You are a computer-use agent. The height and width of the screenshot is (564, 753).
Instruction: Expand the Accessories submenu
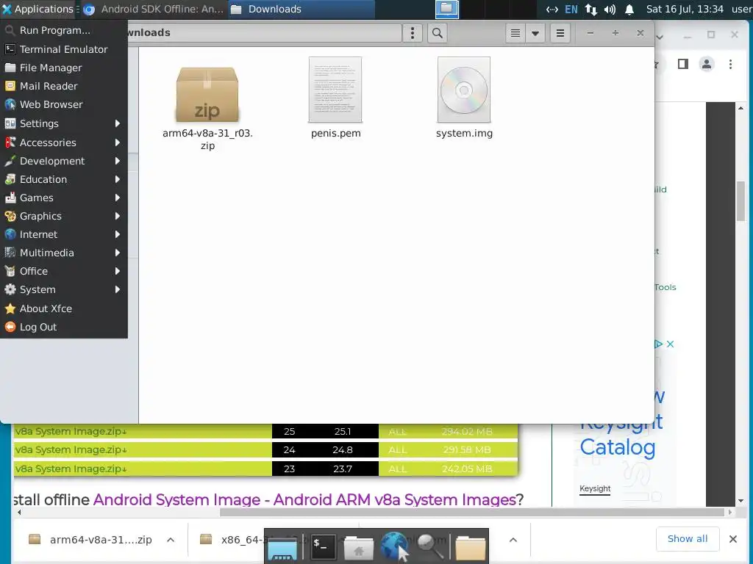click(x=64, y=142)
